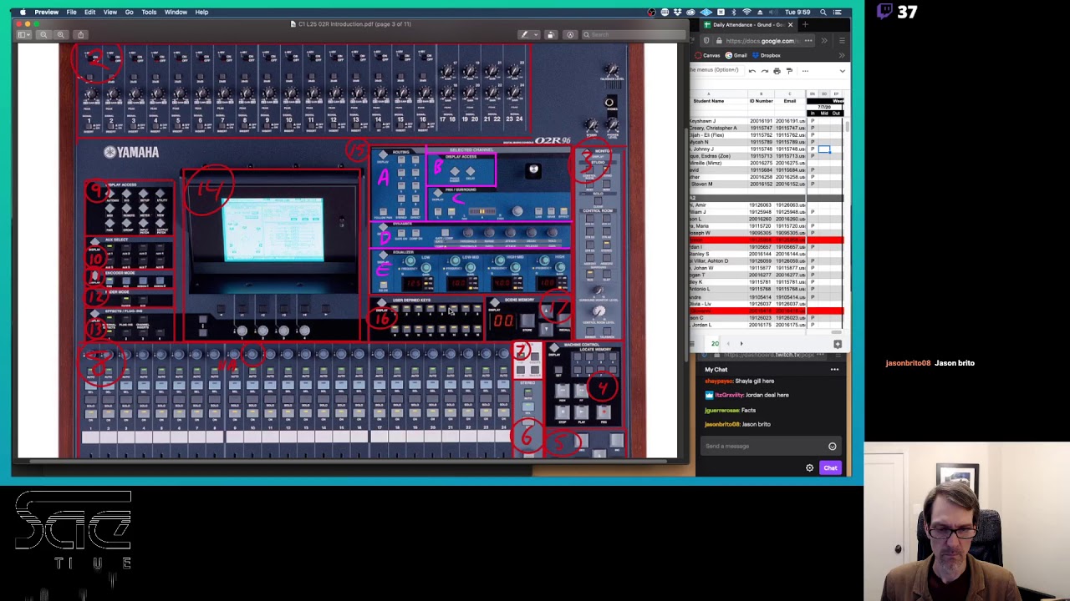Open chat settings gear

click(x=809, y=468)
